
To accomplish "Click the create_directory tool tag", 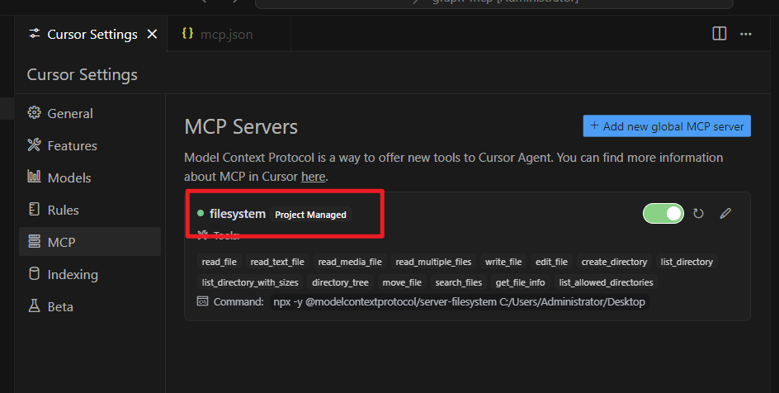I will click(614, 262).
